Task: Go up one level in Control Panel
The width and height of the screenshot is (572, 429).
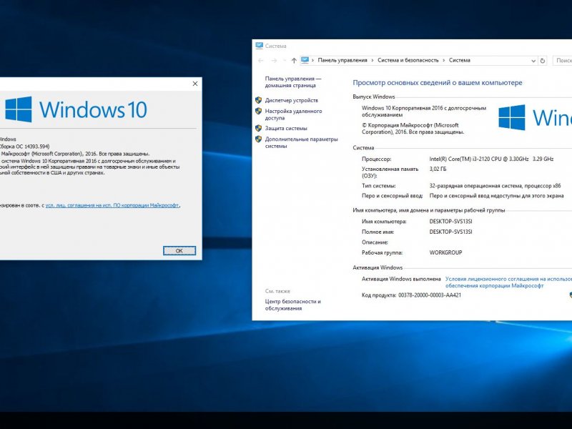Action: click(x=294, y=61)
